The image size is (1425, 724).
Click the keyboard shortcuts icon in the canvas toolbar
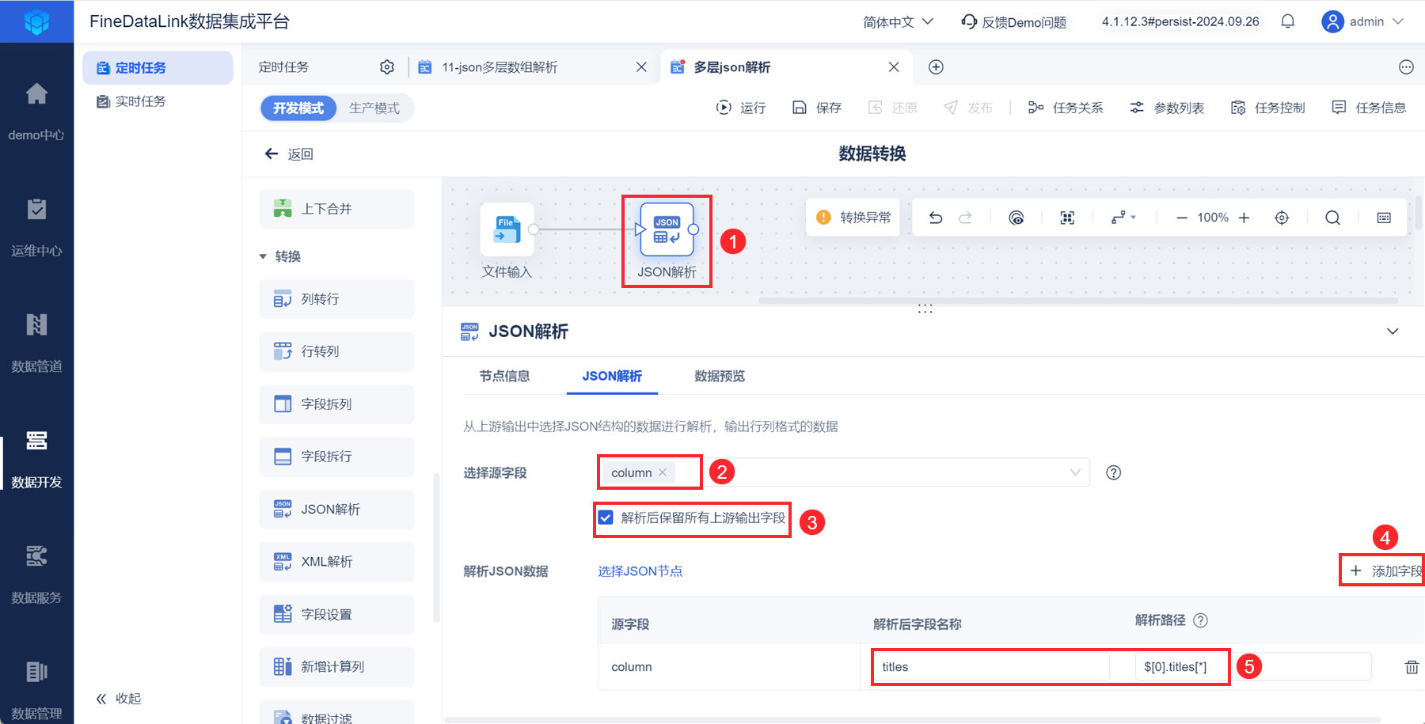pyautogui.click(x=1384, y=218)
